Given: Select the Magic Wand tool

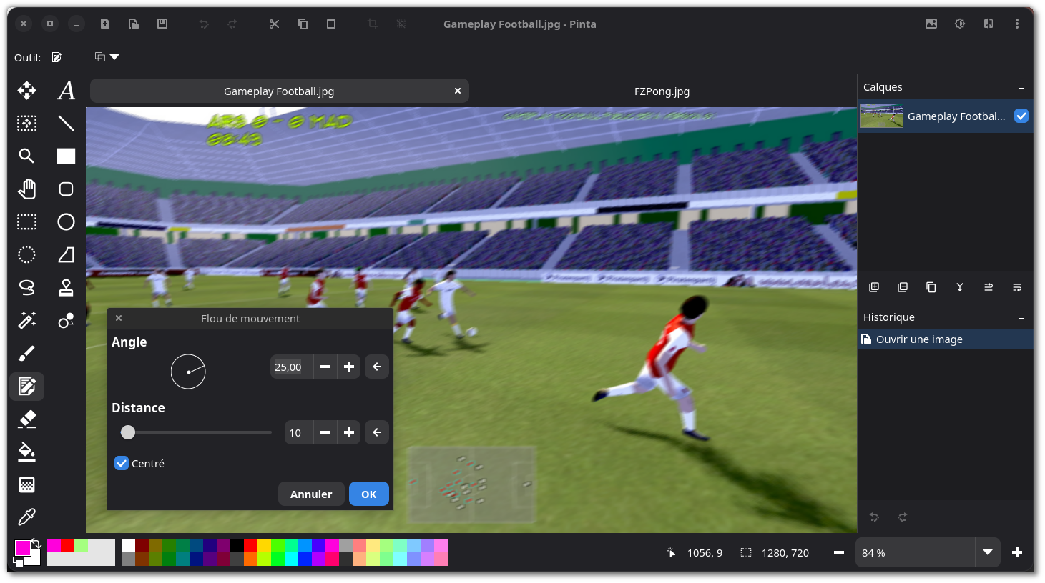Looking at the screenshot, I should (26, 320).
